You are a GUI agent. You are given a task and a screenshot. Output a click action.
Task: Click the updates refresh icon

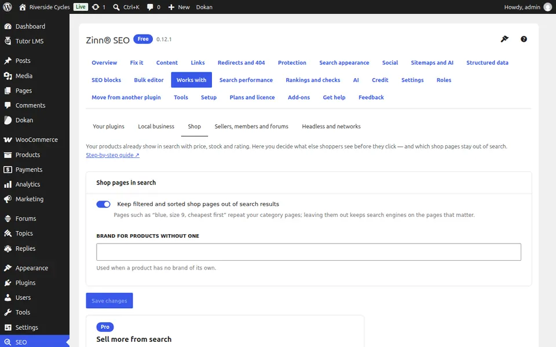pyautogui.click(x=96, y=7)
